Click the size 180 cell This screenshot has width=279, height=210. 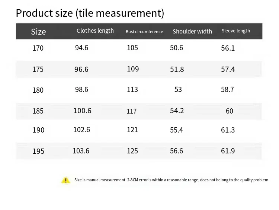(38, 90)
